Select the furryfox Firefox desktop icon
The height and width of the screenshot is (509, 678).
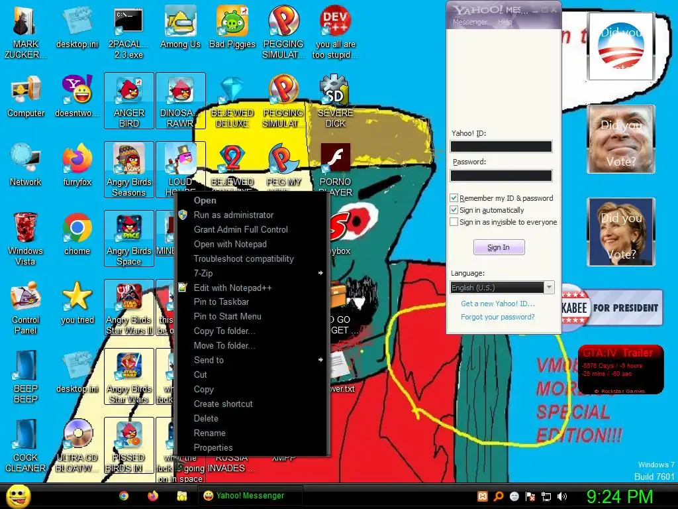77,166
